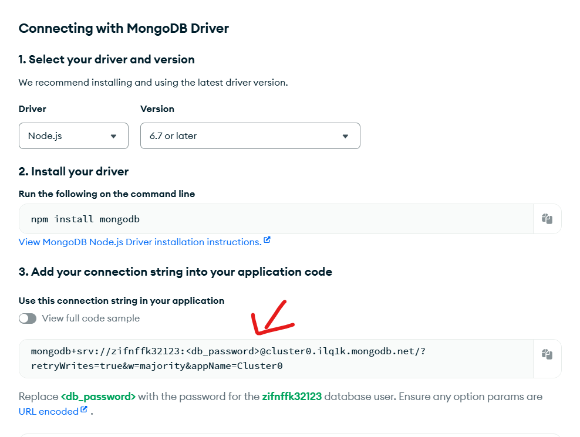Open external icon beside installation instructions link

[x=267, y=240]
